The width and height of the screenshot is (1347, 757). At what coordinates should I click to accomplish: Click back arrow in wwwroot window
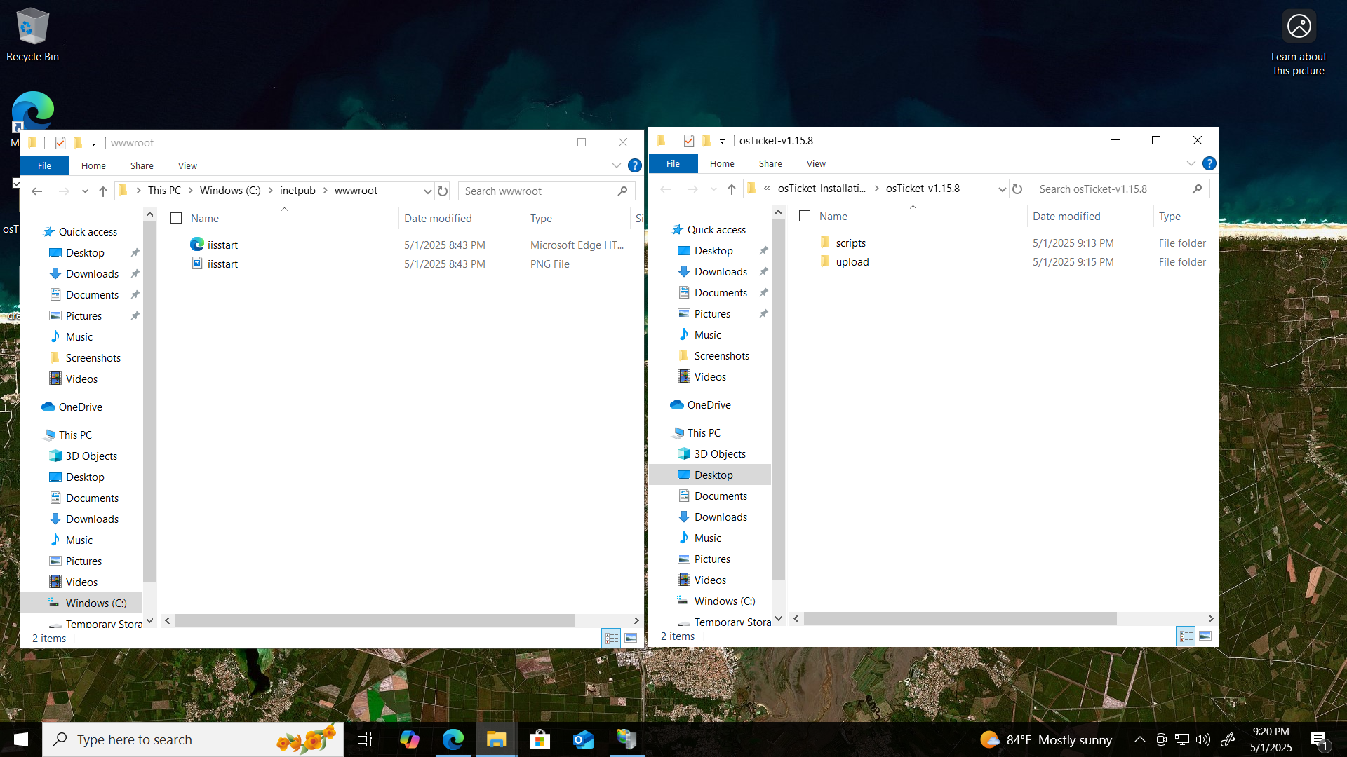[37, 191]
